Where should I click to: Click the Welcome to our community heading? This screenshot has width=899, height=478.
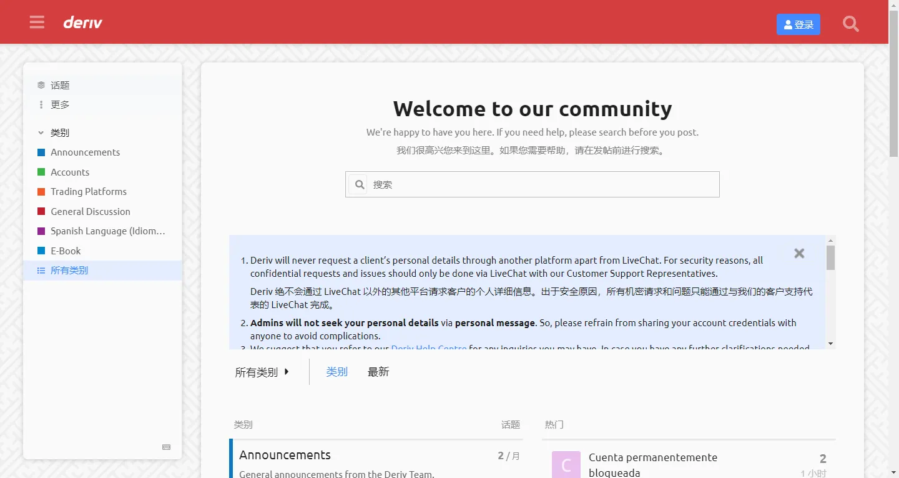(533, 109)
